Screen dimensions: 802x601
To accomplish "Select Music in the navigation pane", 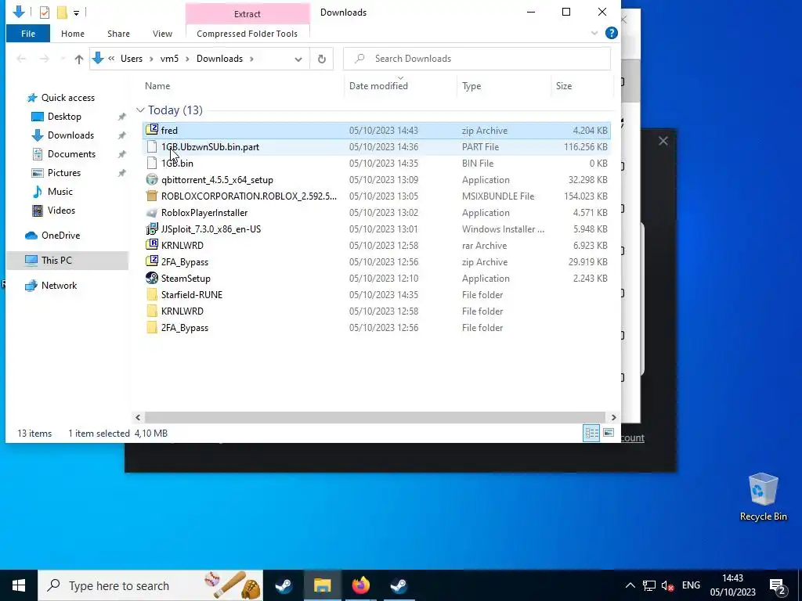I will tap(60, 192).
